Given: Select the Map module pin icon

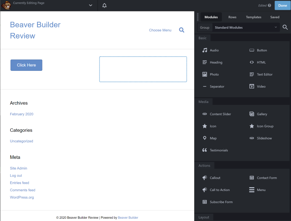Looking at the screenshot, I should click(205, 138).
